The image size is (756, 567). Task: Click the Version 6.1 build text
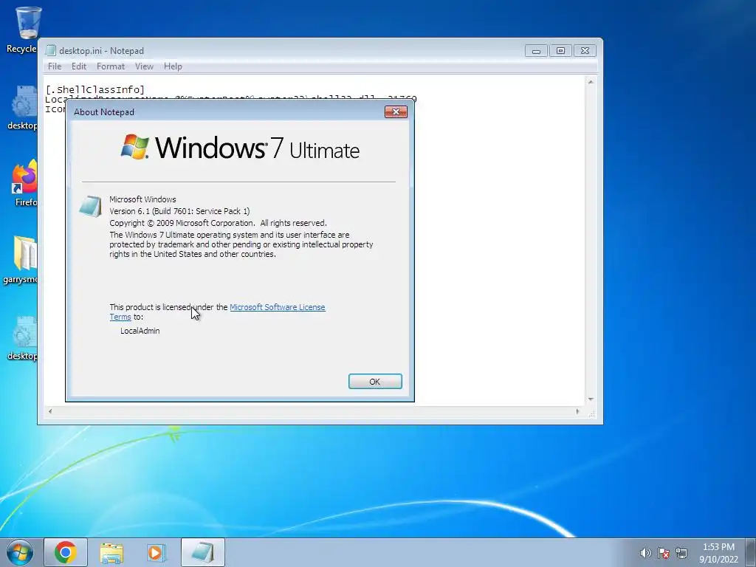click(179, 211)
